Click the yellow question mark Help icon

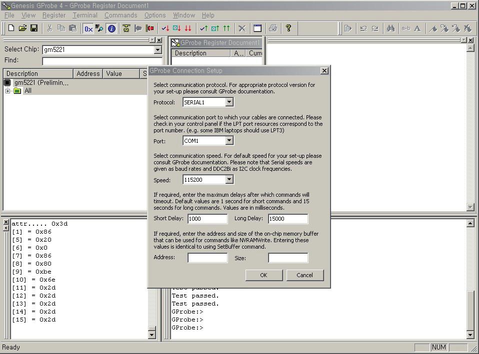[288, 28]
